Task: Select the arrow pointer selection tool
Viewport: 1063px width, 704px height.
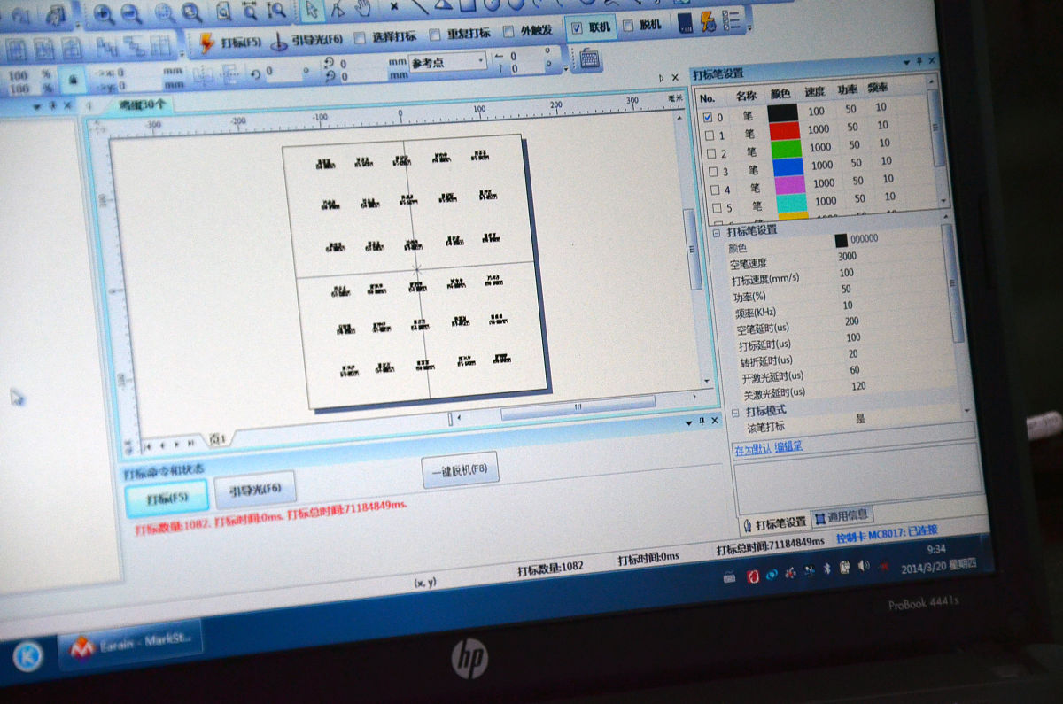Action: click(x=311, y=10)
